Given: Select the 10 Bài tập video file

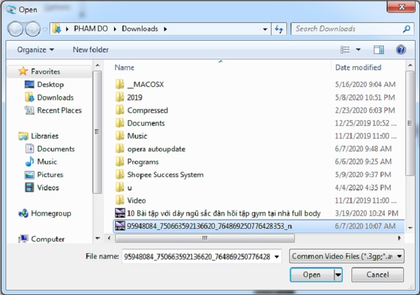Looking at the screenshot, I should click(x=224, y=213).
